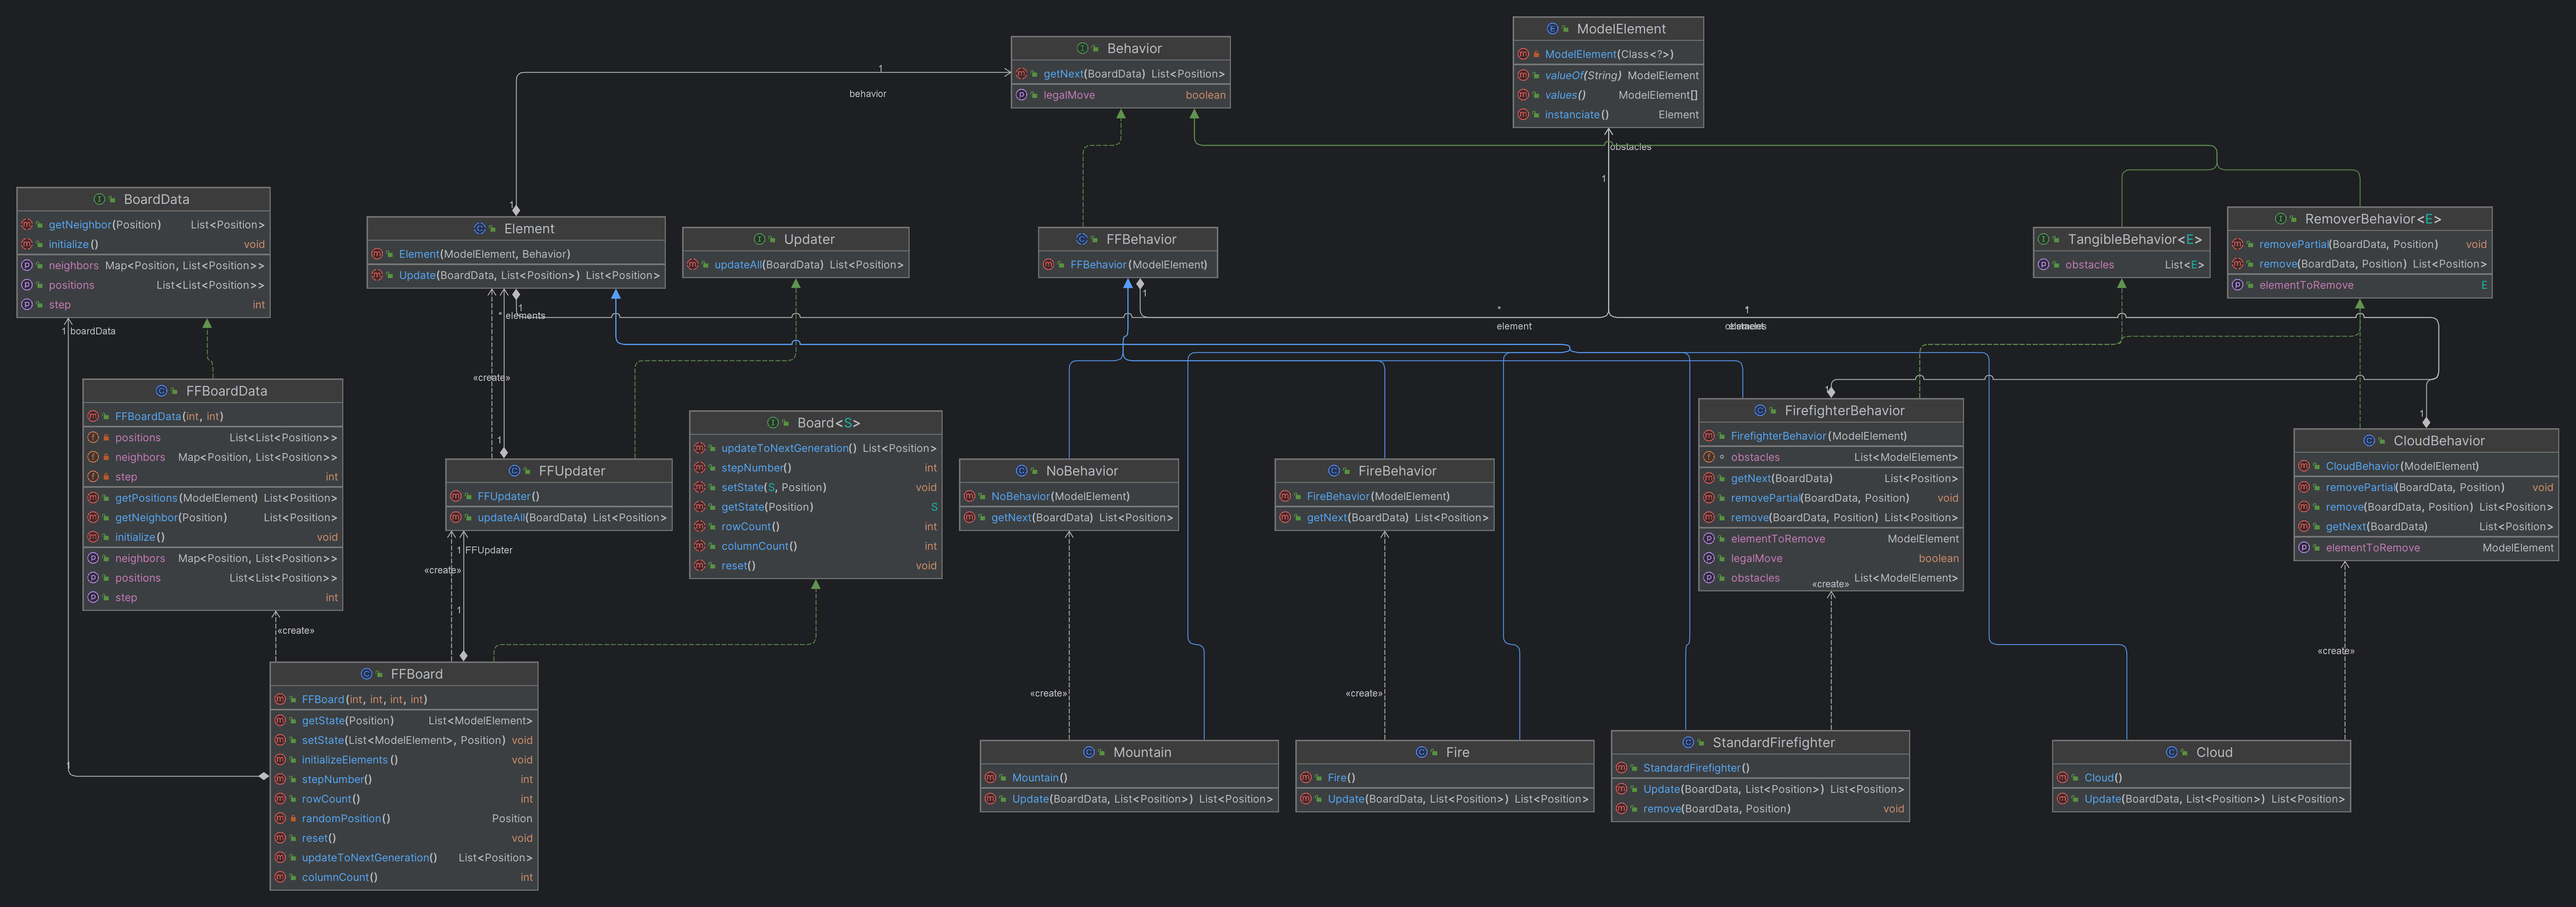This screenshot has height=907, width=2576.
Task: Select the CloudBehavior class name
Action: click(2438, 441)
